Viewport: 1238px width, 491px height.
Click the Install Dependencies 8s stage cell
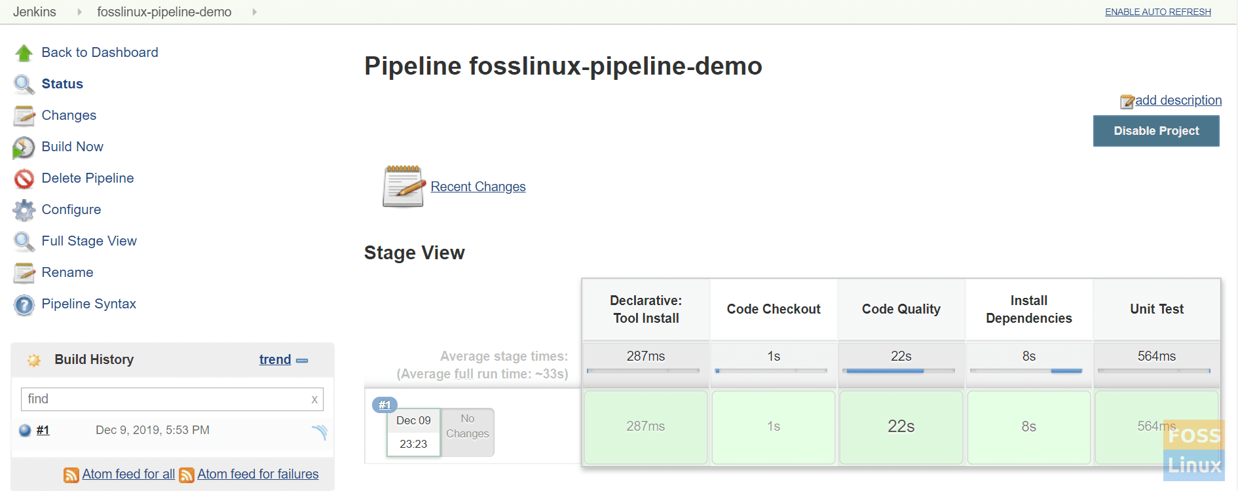click(x=1029, y=427)
